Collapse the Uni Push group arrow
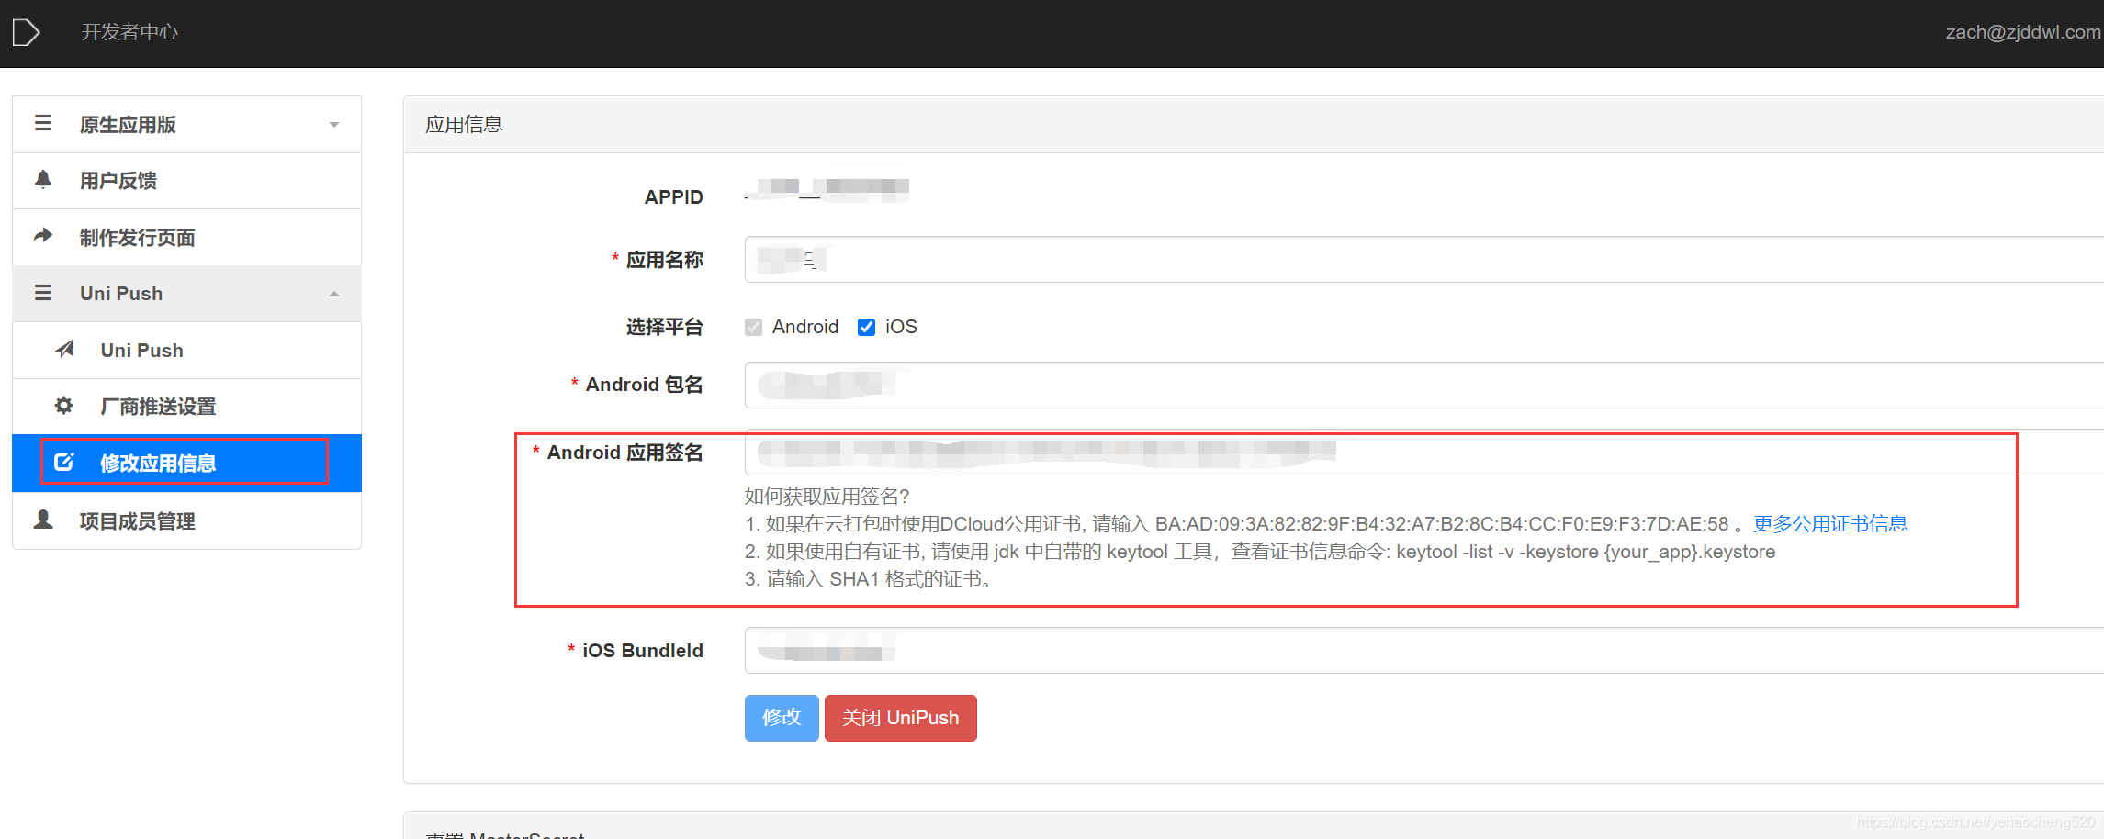 tap(334, 294)
